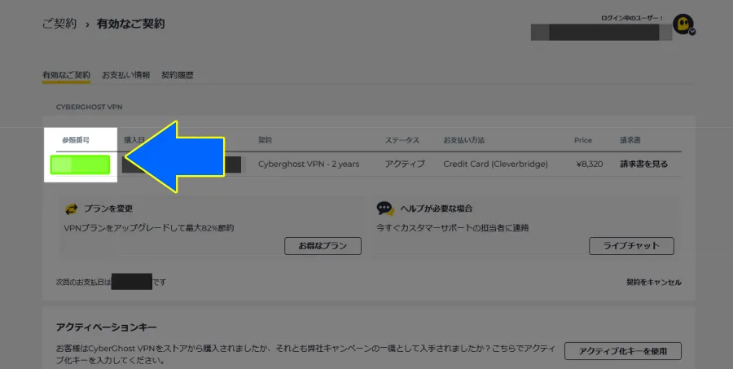
Task: Click the アクティブ status cell
Action: click(405, 165)
